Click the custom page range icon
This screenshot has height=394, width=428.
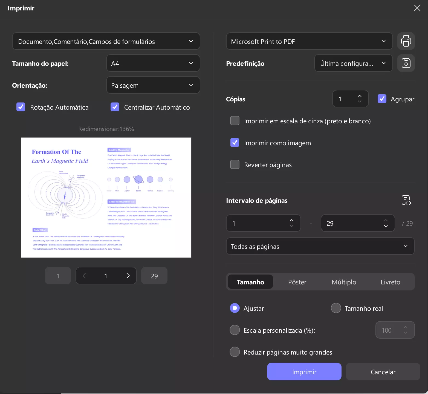[406, 200]
